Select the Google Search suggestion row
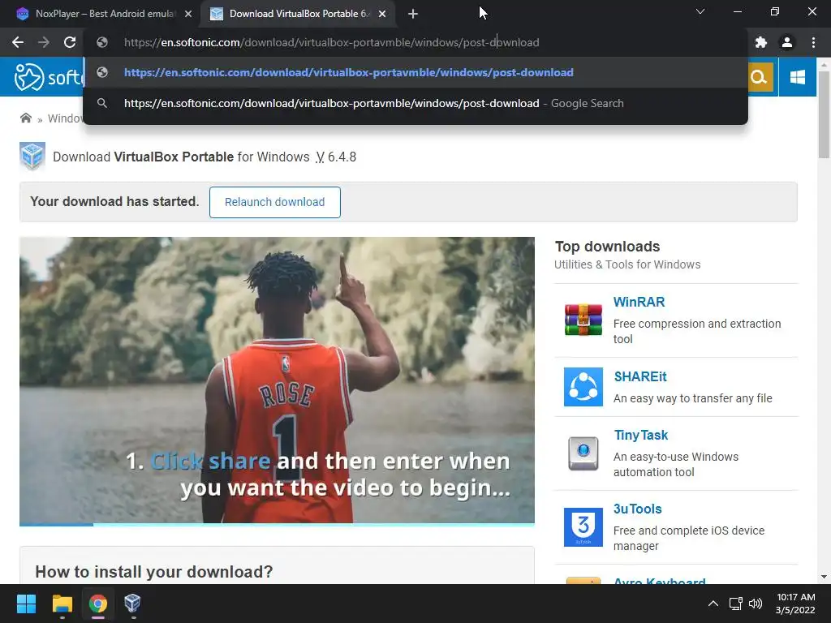This screenshot has width=831, height=623. [x=415, y=103]
